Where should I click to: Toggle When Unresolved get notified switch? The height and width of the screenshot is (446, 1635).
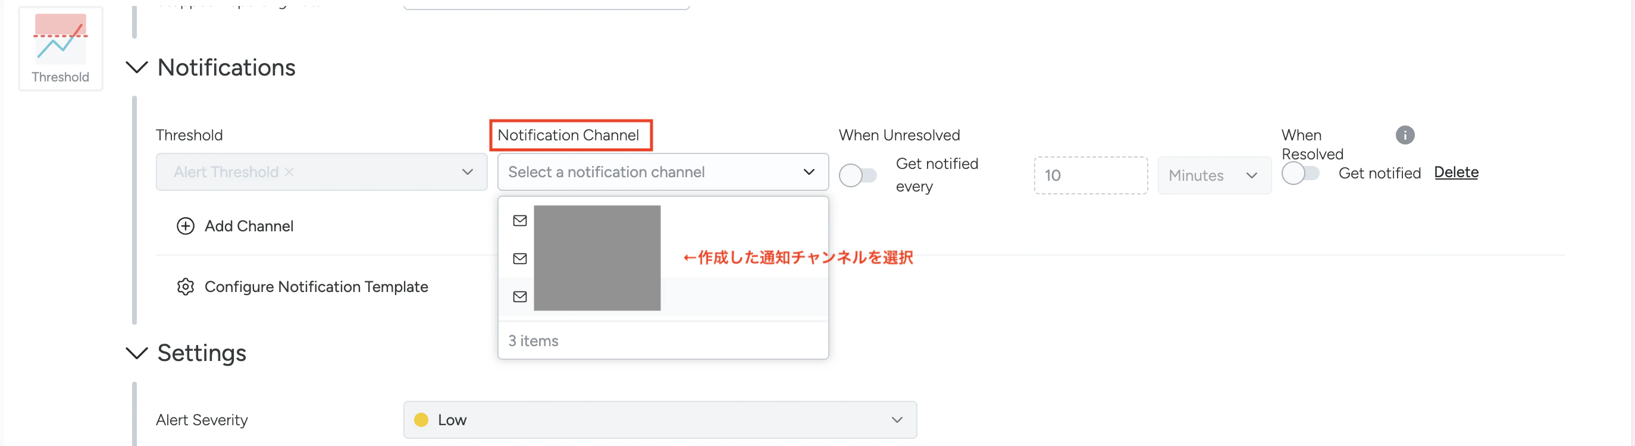click(857, 175)
